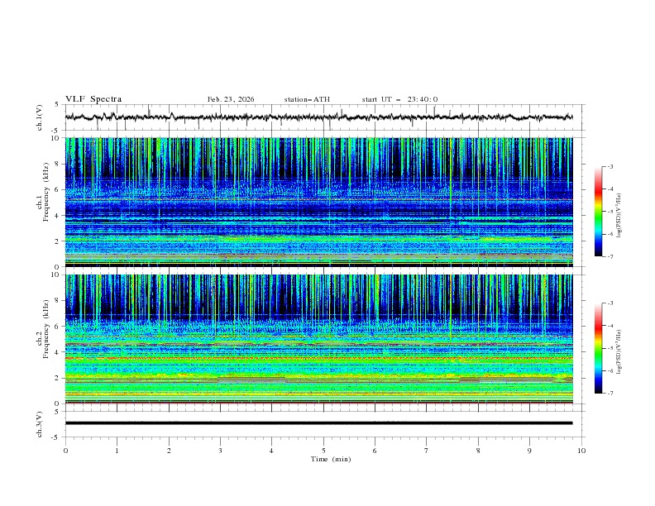Click the station=ATH label

coord(307,99)
